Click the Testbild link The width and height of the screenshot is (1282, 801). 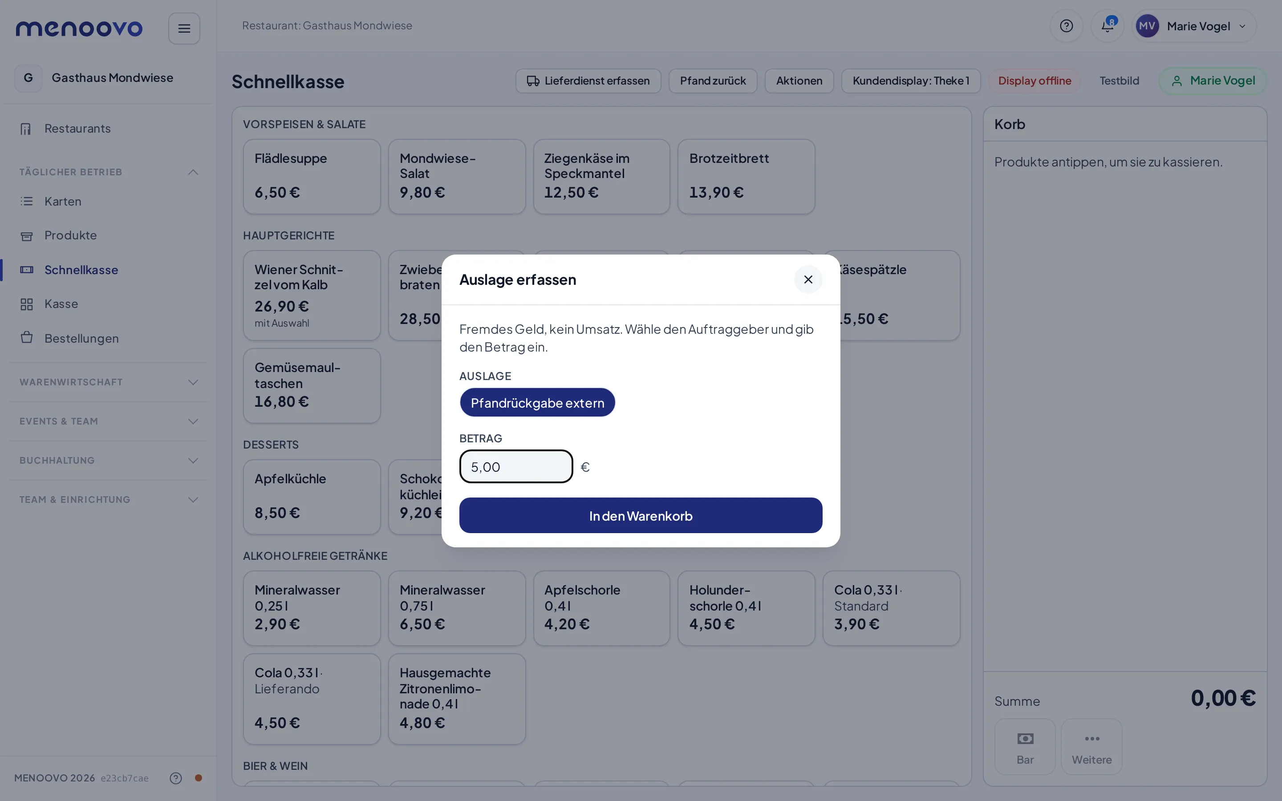1119,81
